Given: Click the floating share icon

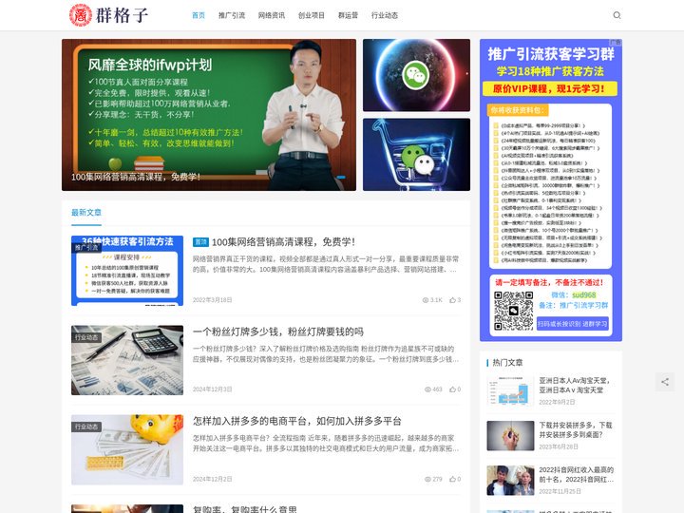Looking at the screenshot, I should (x=665, y=382).
